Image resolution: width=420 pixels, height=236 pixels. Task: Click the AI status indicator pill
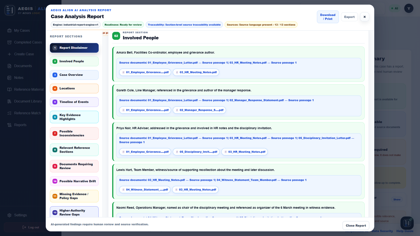[x=395, y=8]
